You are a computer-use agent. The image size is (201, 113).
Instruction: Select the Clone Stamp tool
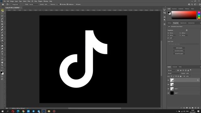(x=2, y=35)
